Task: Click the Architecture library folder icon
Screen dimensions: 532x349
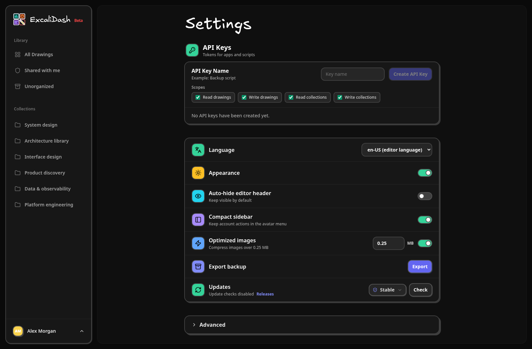Action: [x=18, y=141]
